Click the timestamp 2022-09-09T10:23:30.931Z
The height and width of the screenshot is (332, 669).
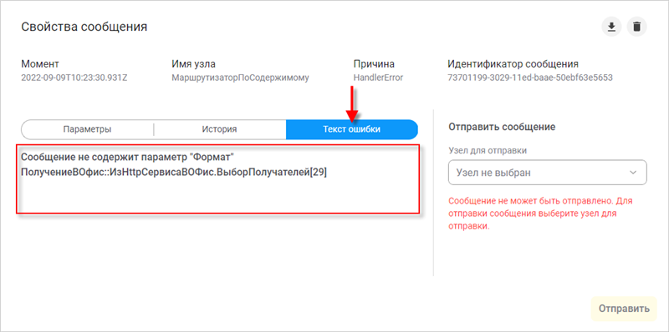pos(74,78)
